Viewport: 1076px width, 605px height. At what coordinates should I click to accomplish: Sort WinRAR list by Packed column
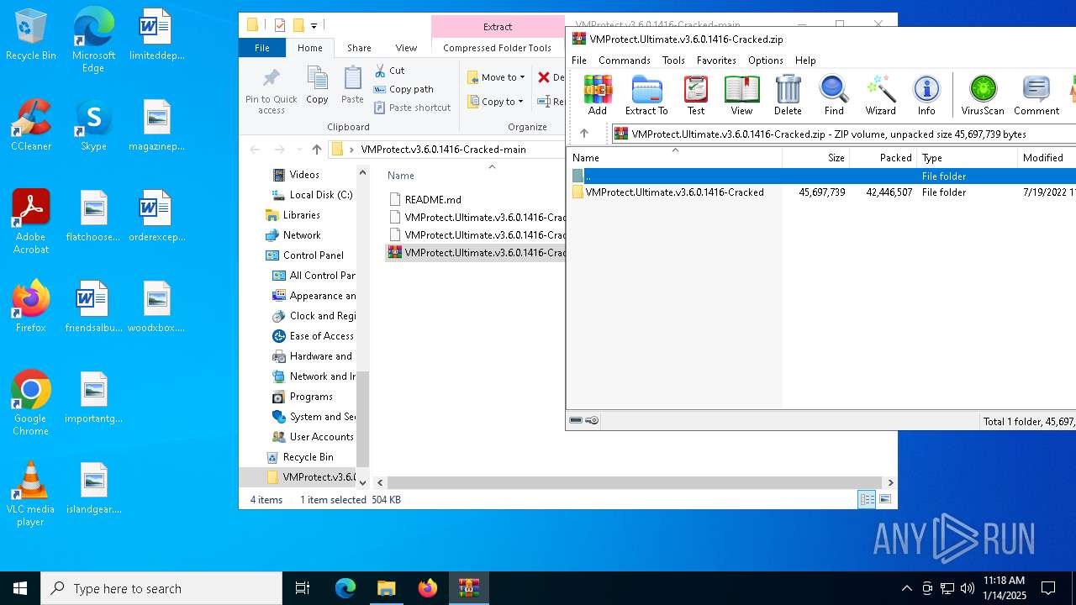[x=883, y=158]
